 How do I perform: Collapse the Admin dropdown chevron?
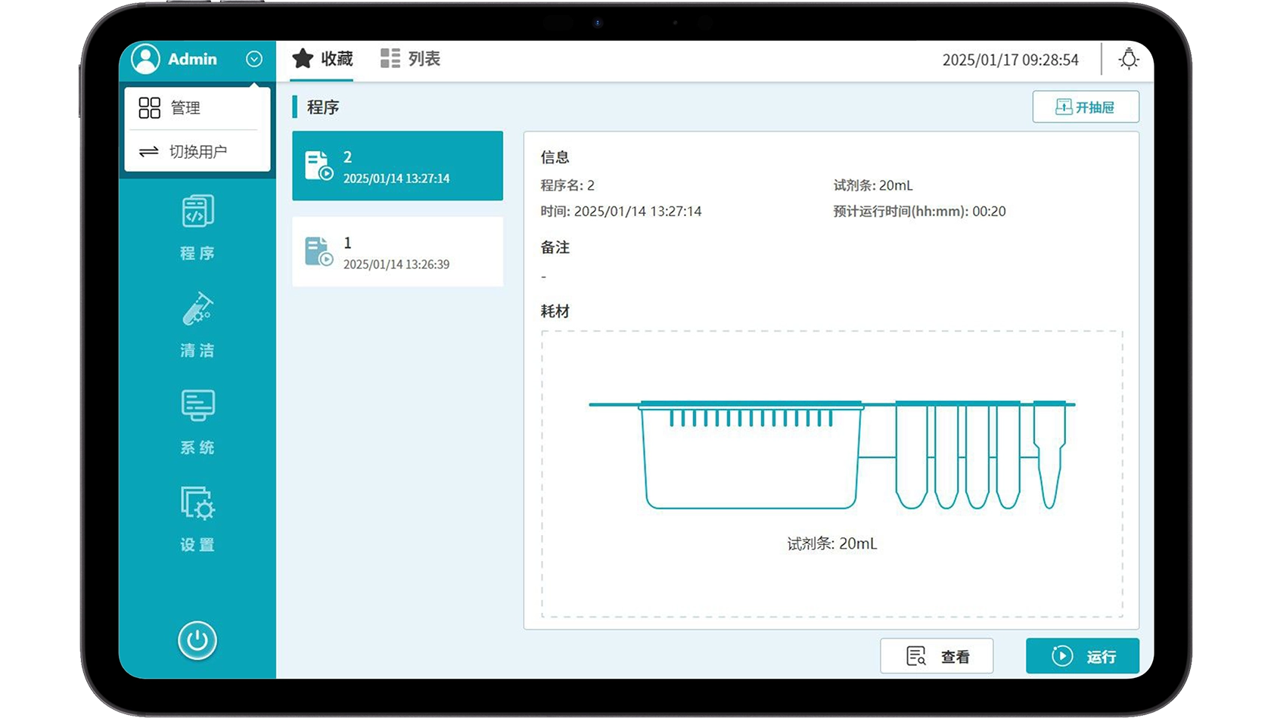click(254, 59)
